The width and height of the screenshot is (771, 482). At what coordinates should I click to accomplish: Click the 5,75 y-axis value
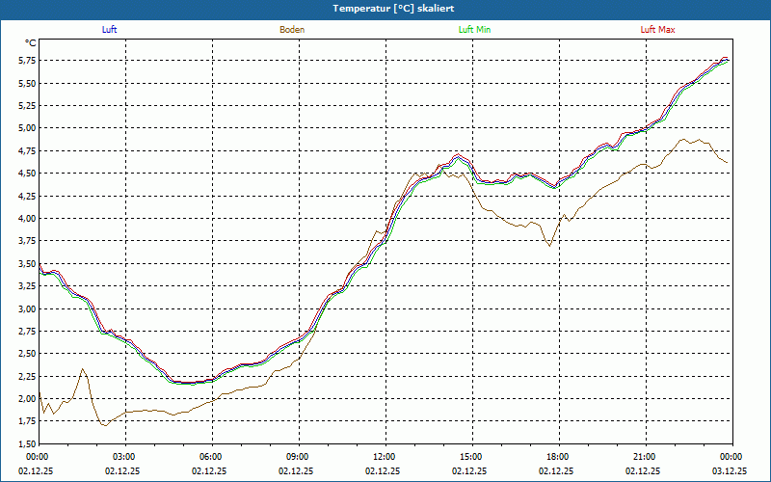(x=27, y=61)
